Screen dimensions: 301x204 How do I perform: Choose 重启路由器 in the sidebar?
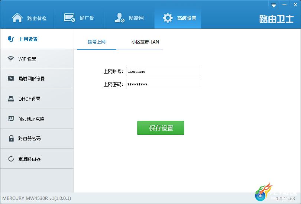pyautogui.click(x=37, y=159)
